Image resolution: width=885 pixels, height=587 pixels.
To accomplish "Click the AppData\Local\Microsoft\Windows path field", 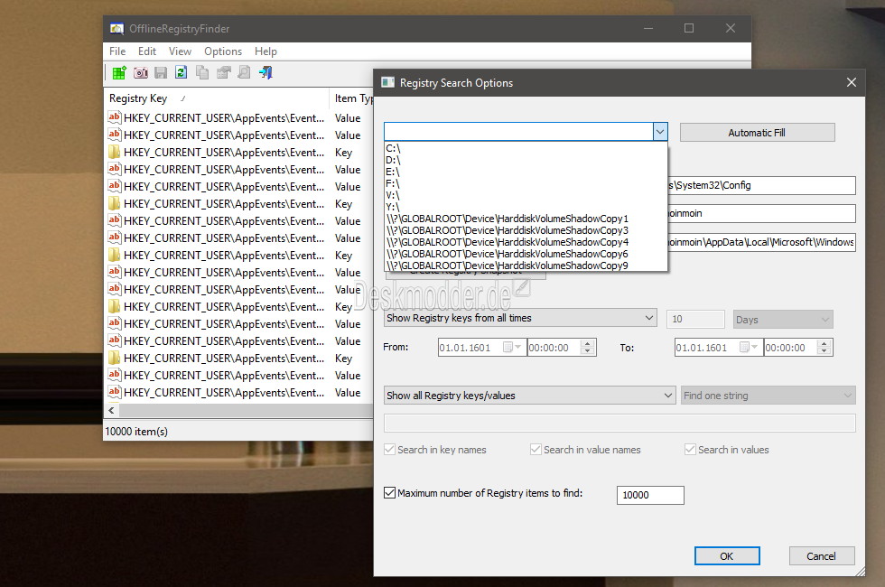I will click(x=761, y=242).
